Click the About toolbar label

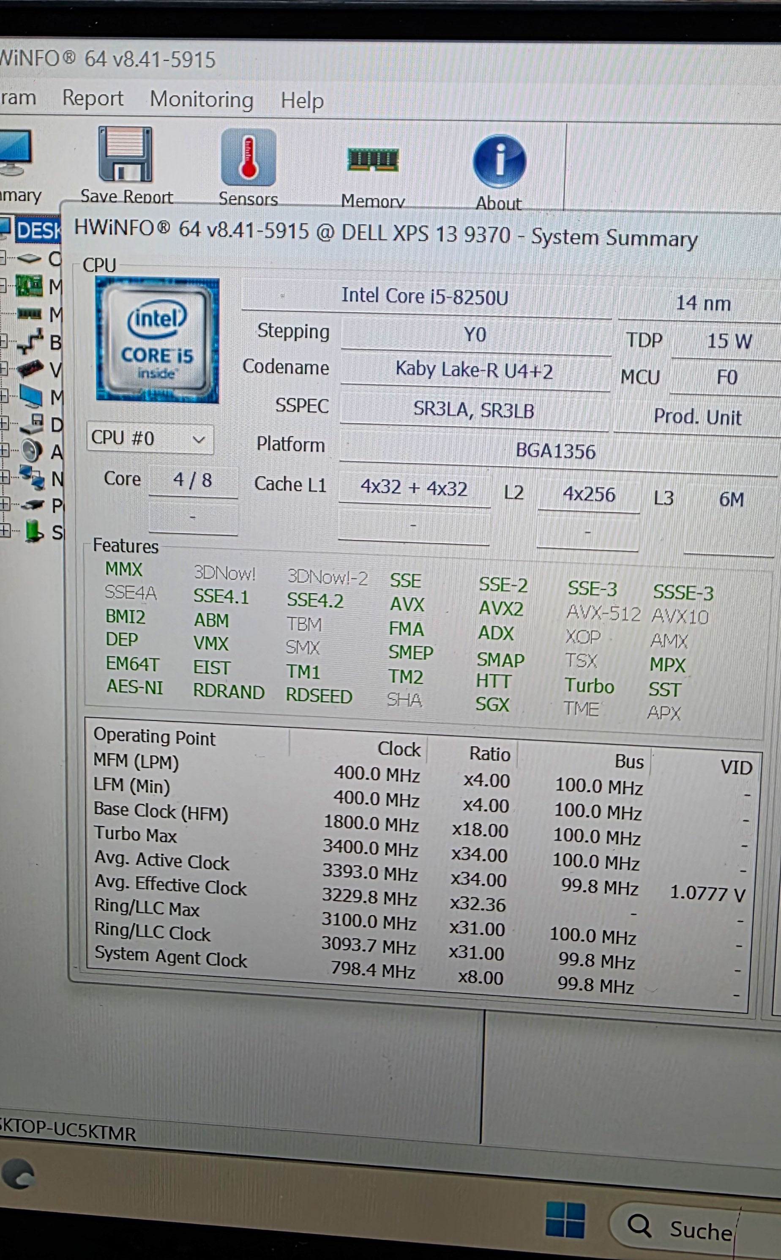tap(498, 203)
